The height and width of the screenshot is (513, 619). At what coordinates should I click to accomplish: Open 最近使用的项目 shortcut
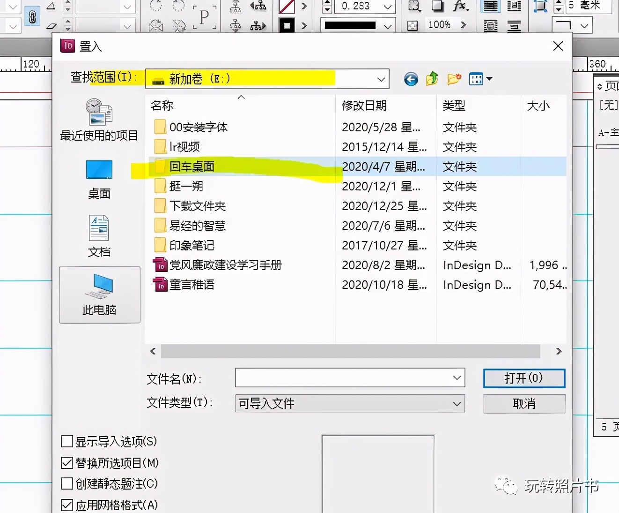(x=99, y=120)
